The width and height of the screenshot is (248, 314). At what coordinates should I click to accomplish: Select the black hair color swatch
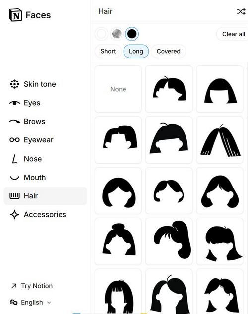coord(132,34)
